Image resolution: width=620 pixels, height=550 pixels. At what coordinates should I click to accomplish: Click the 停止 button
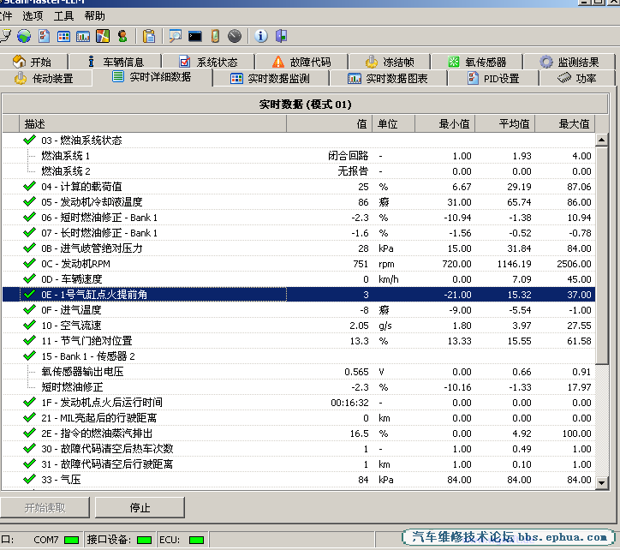(140, 508)
